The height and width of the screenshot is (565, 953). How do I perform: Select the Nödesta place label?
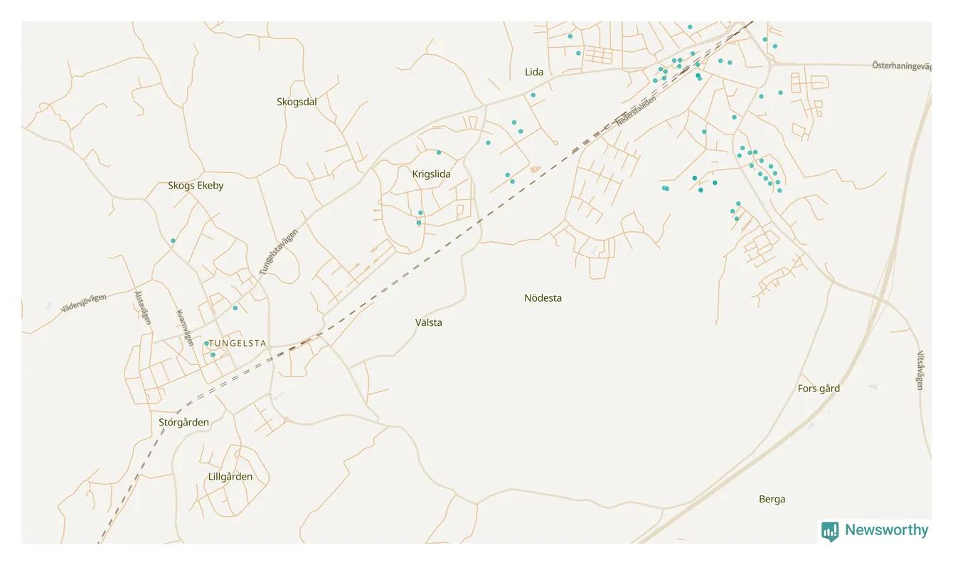pos(543,298)
